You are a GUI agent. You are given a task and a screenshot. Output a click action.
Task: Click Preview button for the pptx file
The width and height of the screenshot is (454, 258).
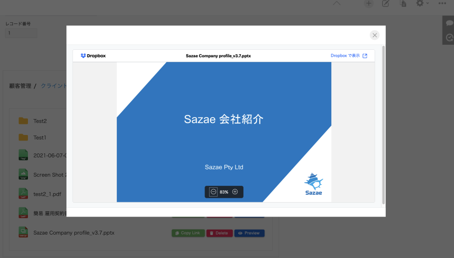tap(249, 233)
